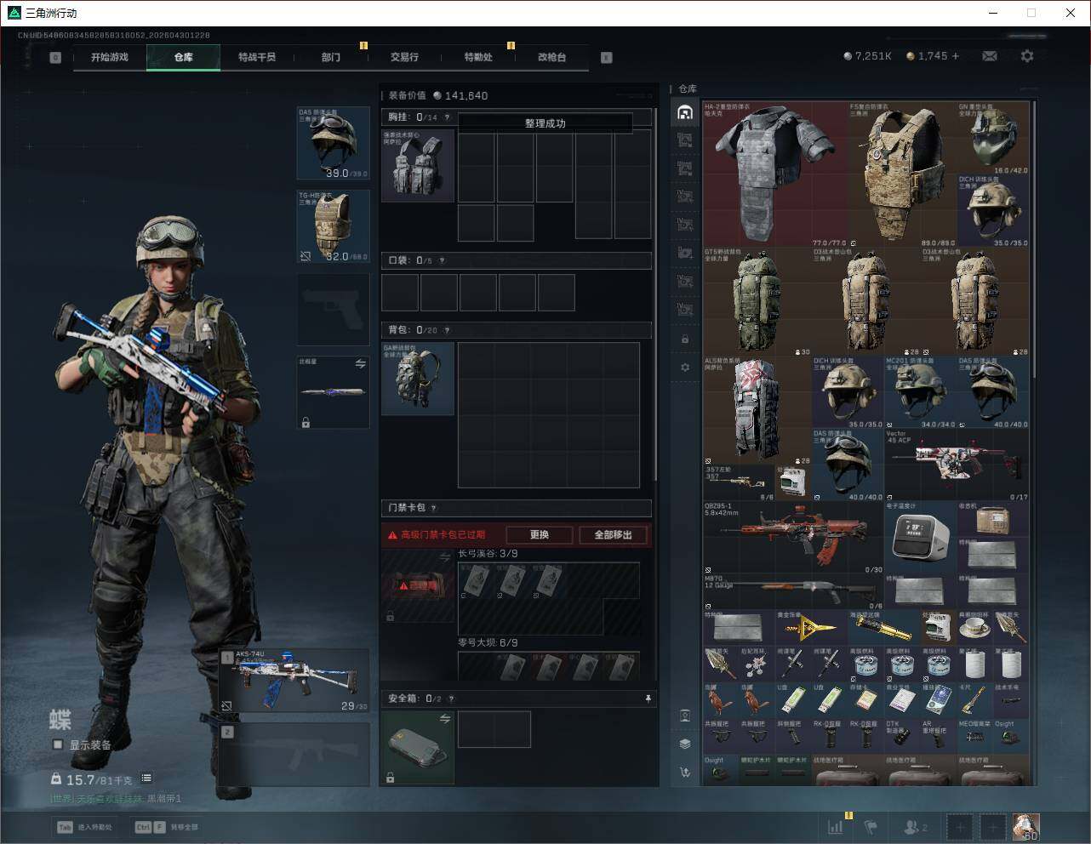The width and height of the screenshot is (1091, 844).
Task: Show help for the 胸挂 section
Action: [x=447, y=117]
